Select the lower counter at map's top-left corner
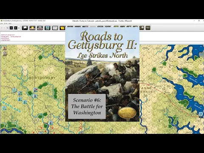 click(5, 54)
